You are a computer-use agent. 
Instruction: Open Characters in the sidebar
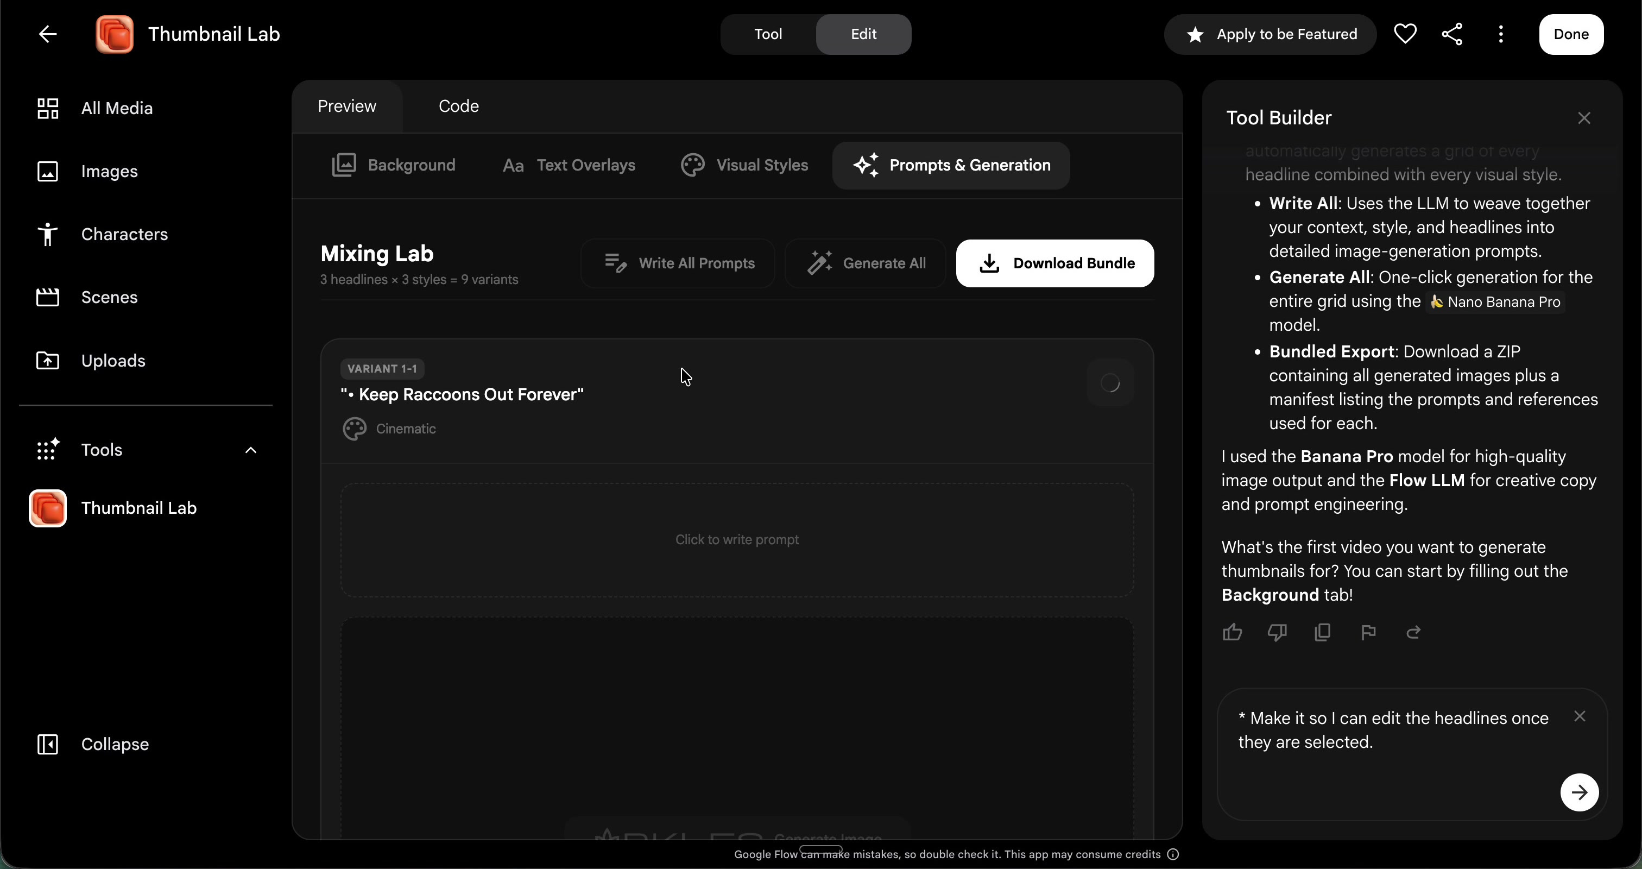pos(102,235)
